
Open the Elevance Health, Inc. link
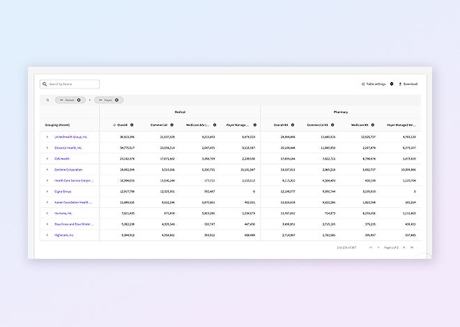pyautogui.click(x=68, y=147)
